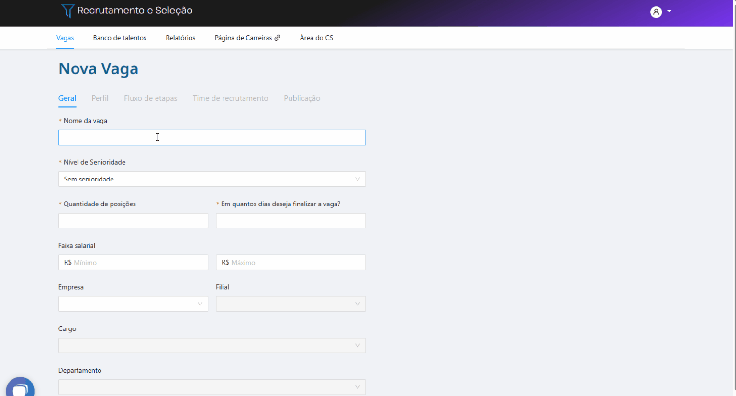The height and width of the screenshot is (396, 736).
Task: Open Banco de talentos
Action: click(120, 38)
